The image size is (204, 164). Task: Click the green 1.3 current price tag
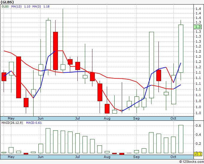[x=198, y=27]
